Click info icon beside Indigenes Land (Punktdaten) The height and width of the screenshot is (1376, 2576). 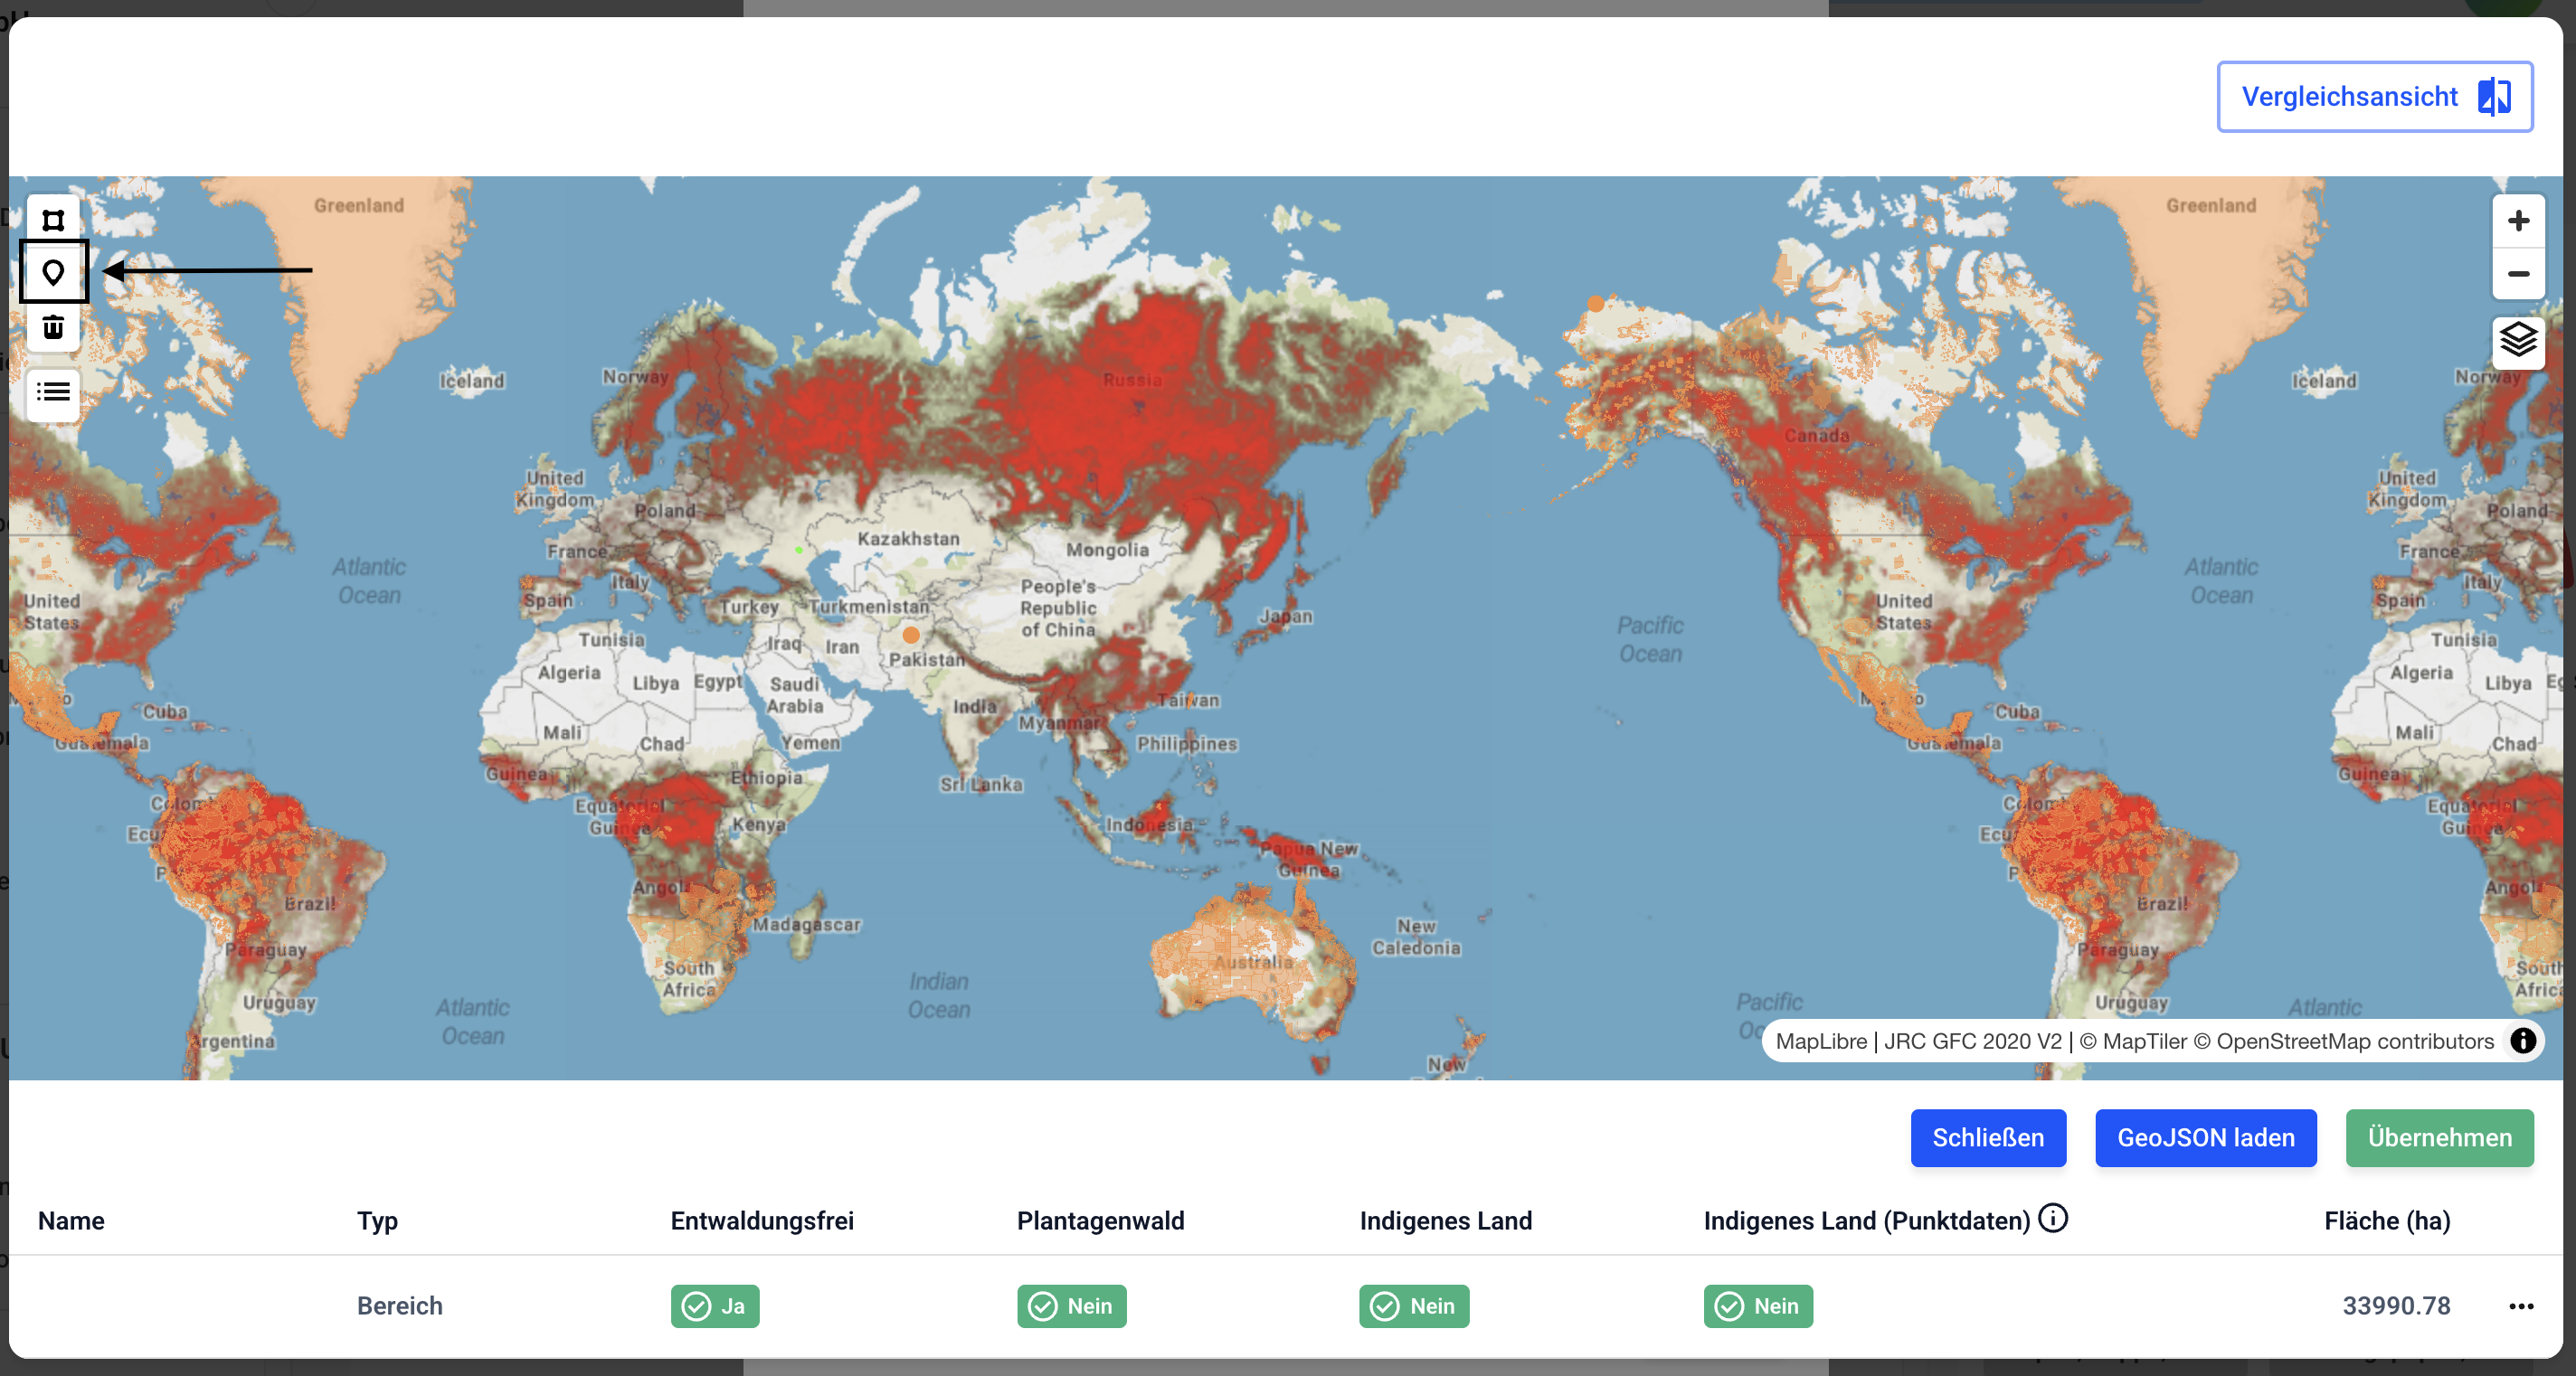pos(2053,1218)
